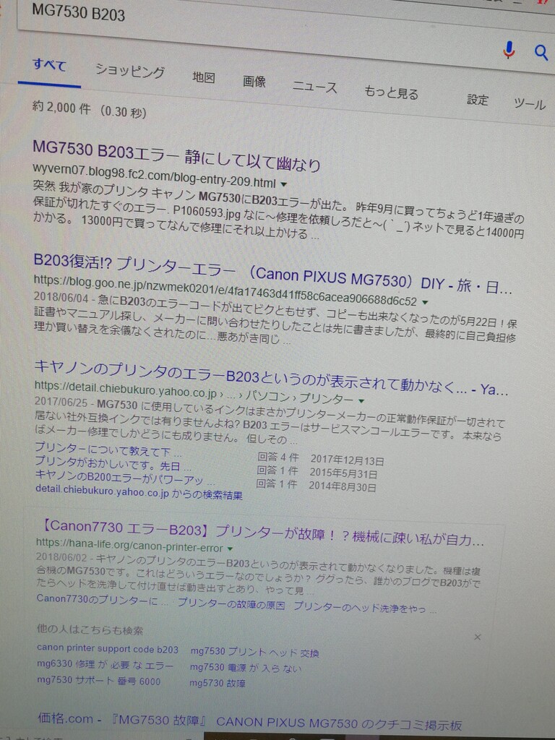This screenshot has height=740, width=555.
Task: Click the voice search microphone icon
Action: pos(509,50)
